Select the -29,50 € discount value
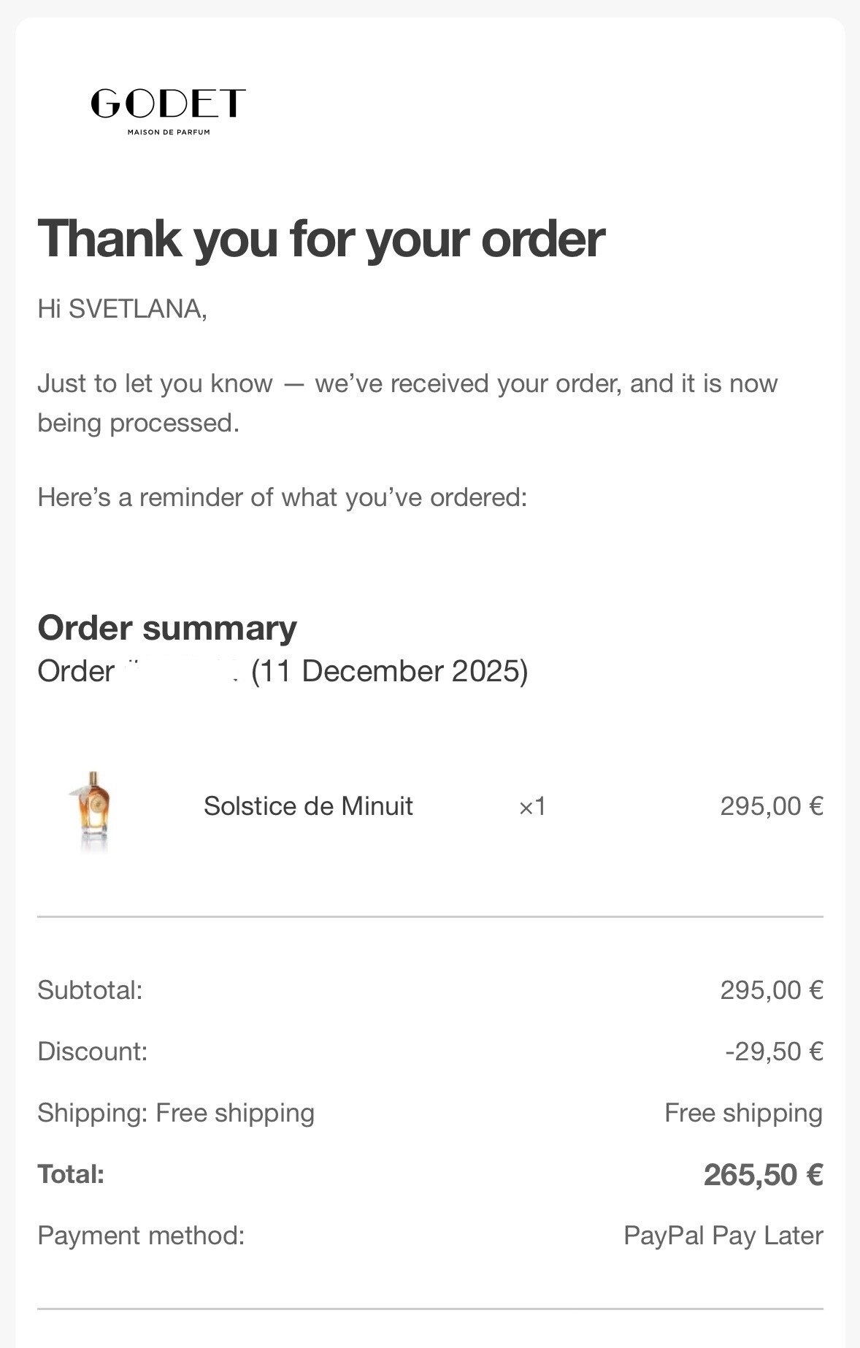 point(774,1052)
